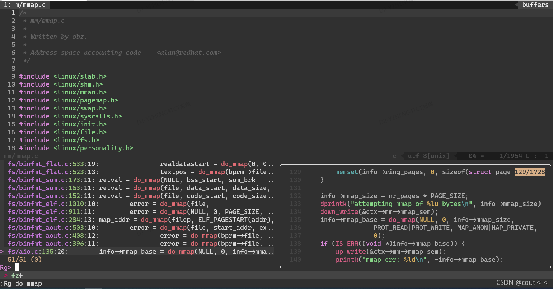Screen dimensions: 553x289
Task: Select fzf result fs/binfmt_elf.c:284:13
Action: tap(141, 220)
